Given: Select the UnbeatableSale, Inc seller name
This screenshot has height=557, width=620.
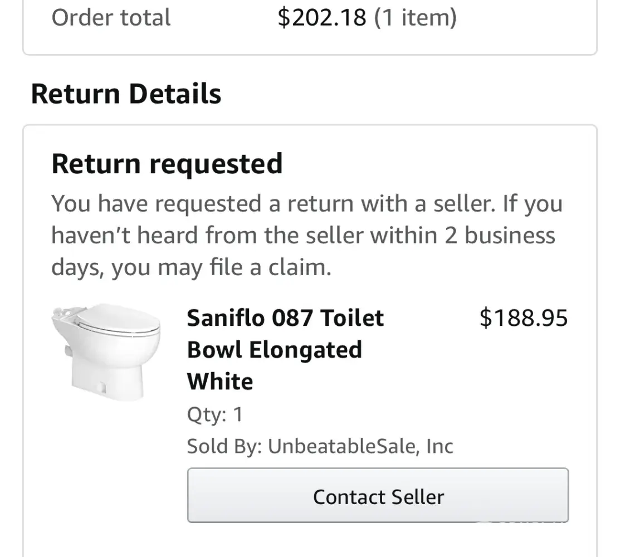Looking at the screenshot, I should coord(360,446).
